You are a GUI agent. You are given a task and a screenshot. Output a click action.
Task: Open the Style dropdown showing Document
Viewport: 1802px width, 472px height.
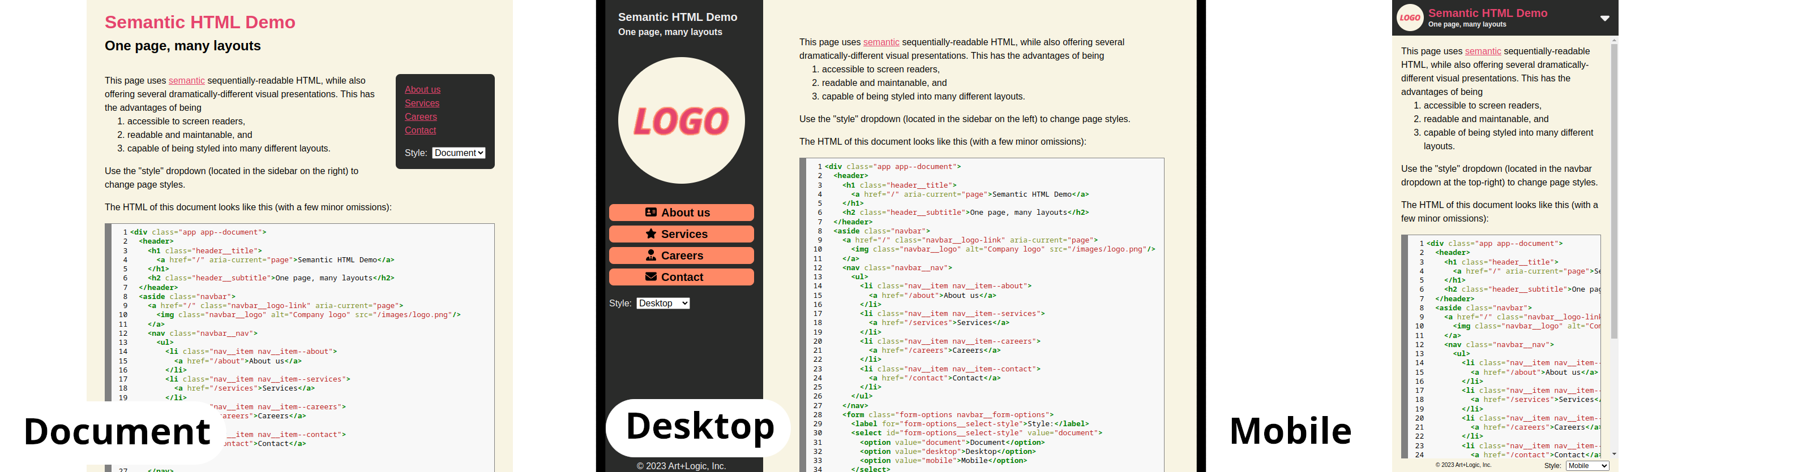[458, 153]
